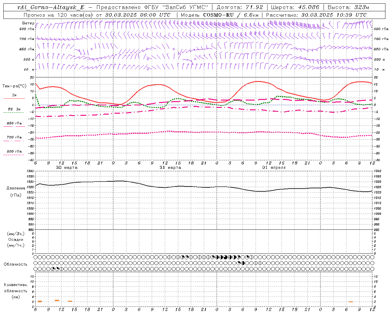Image resolution: width=390 pixels, height=312 pixels.
Task: Click 985 on right pressure axis
Action: click(377, 230)
